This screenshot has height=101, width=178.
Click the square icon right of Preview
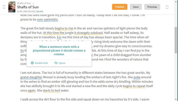tap(167, 7)
